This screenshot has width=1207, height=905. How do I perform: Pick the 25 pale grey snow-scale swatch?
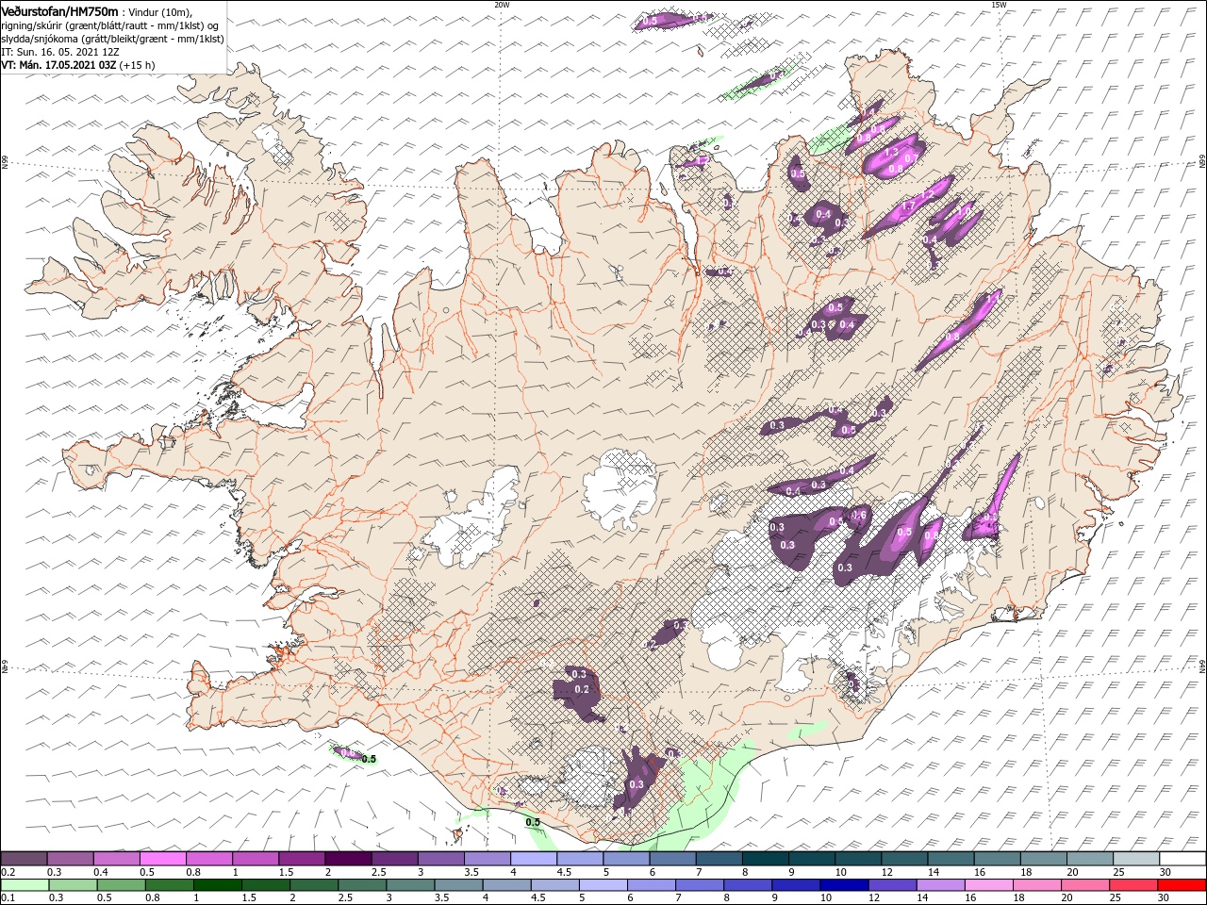tap(1136, 858)
